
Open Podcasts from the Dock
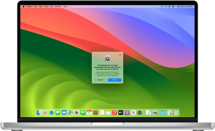[127, 113]
